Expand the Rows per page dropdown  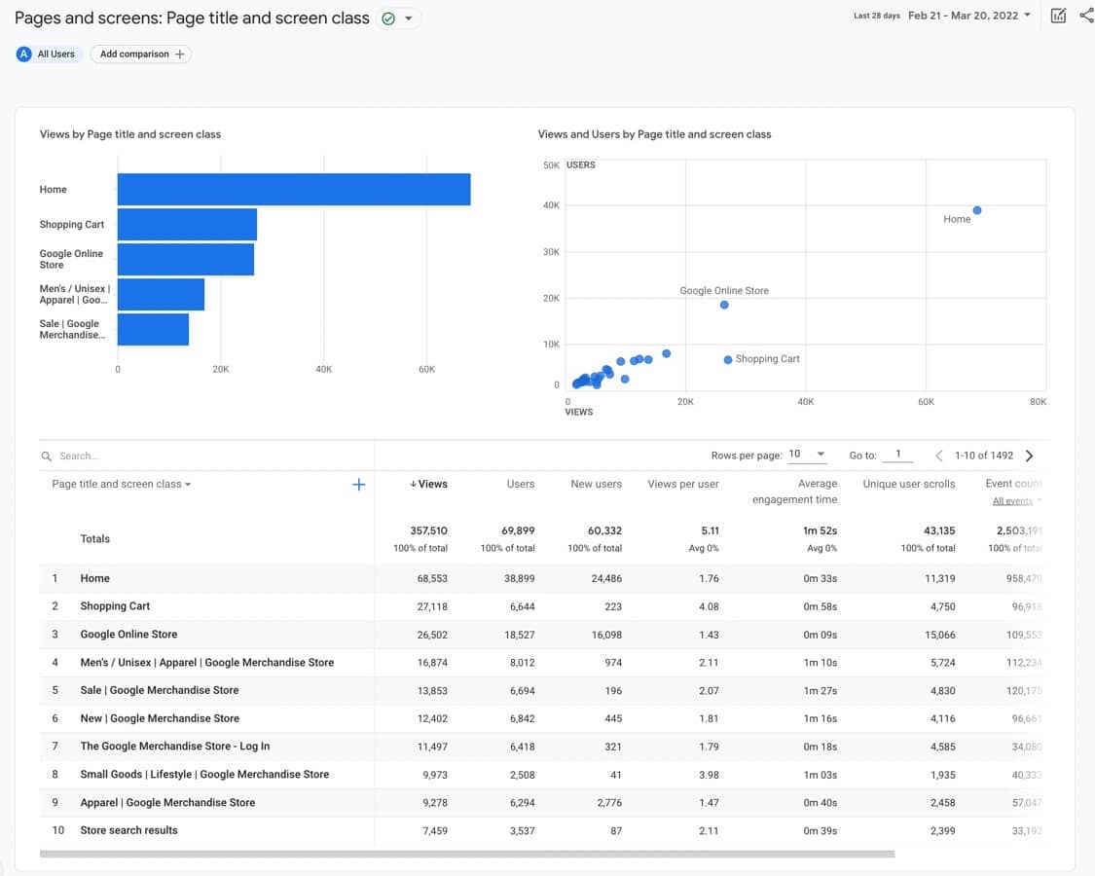point(807,455)
